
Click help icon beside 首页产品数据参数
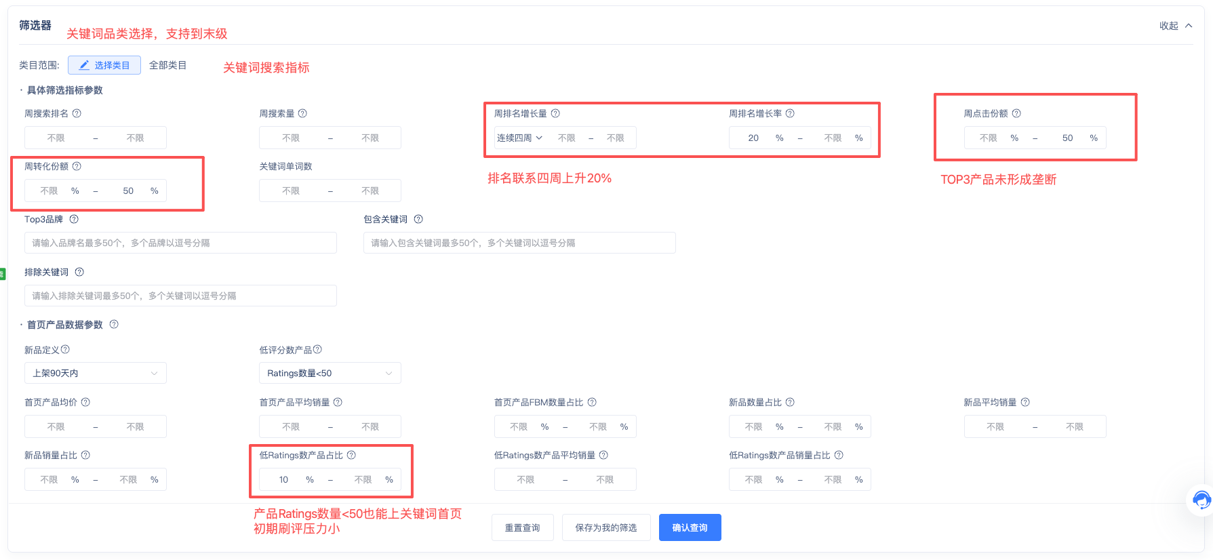click(x=114, y=324)
